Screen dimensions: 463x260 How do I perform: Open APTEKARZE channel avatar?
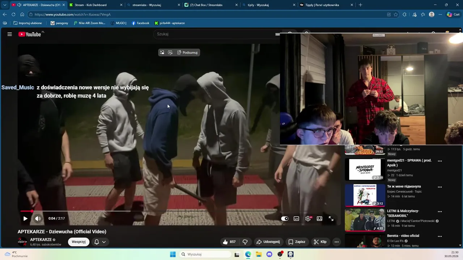pos(22,242)
